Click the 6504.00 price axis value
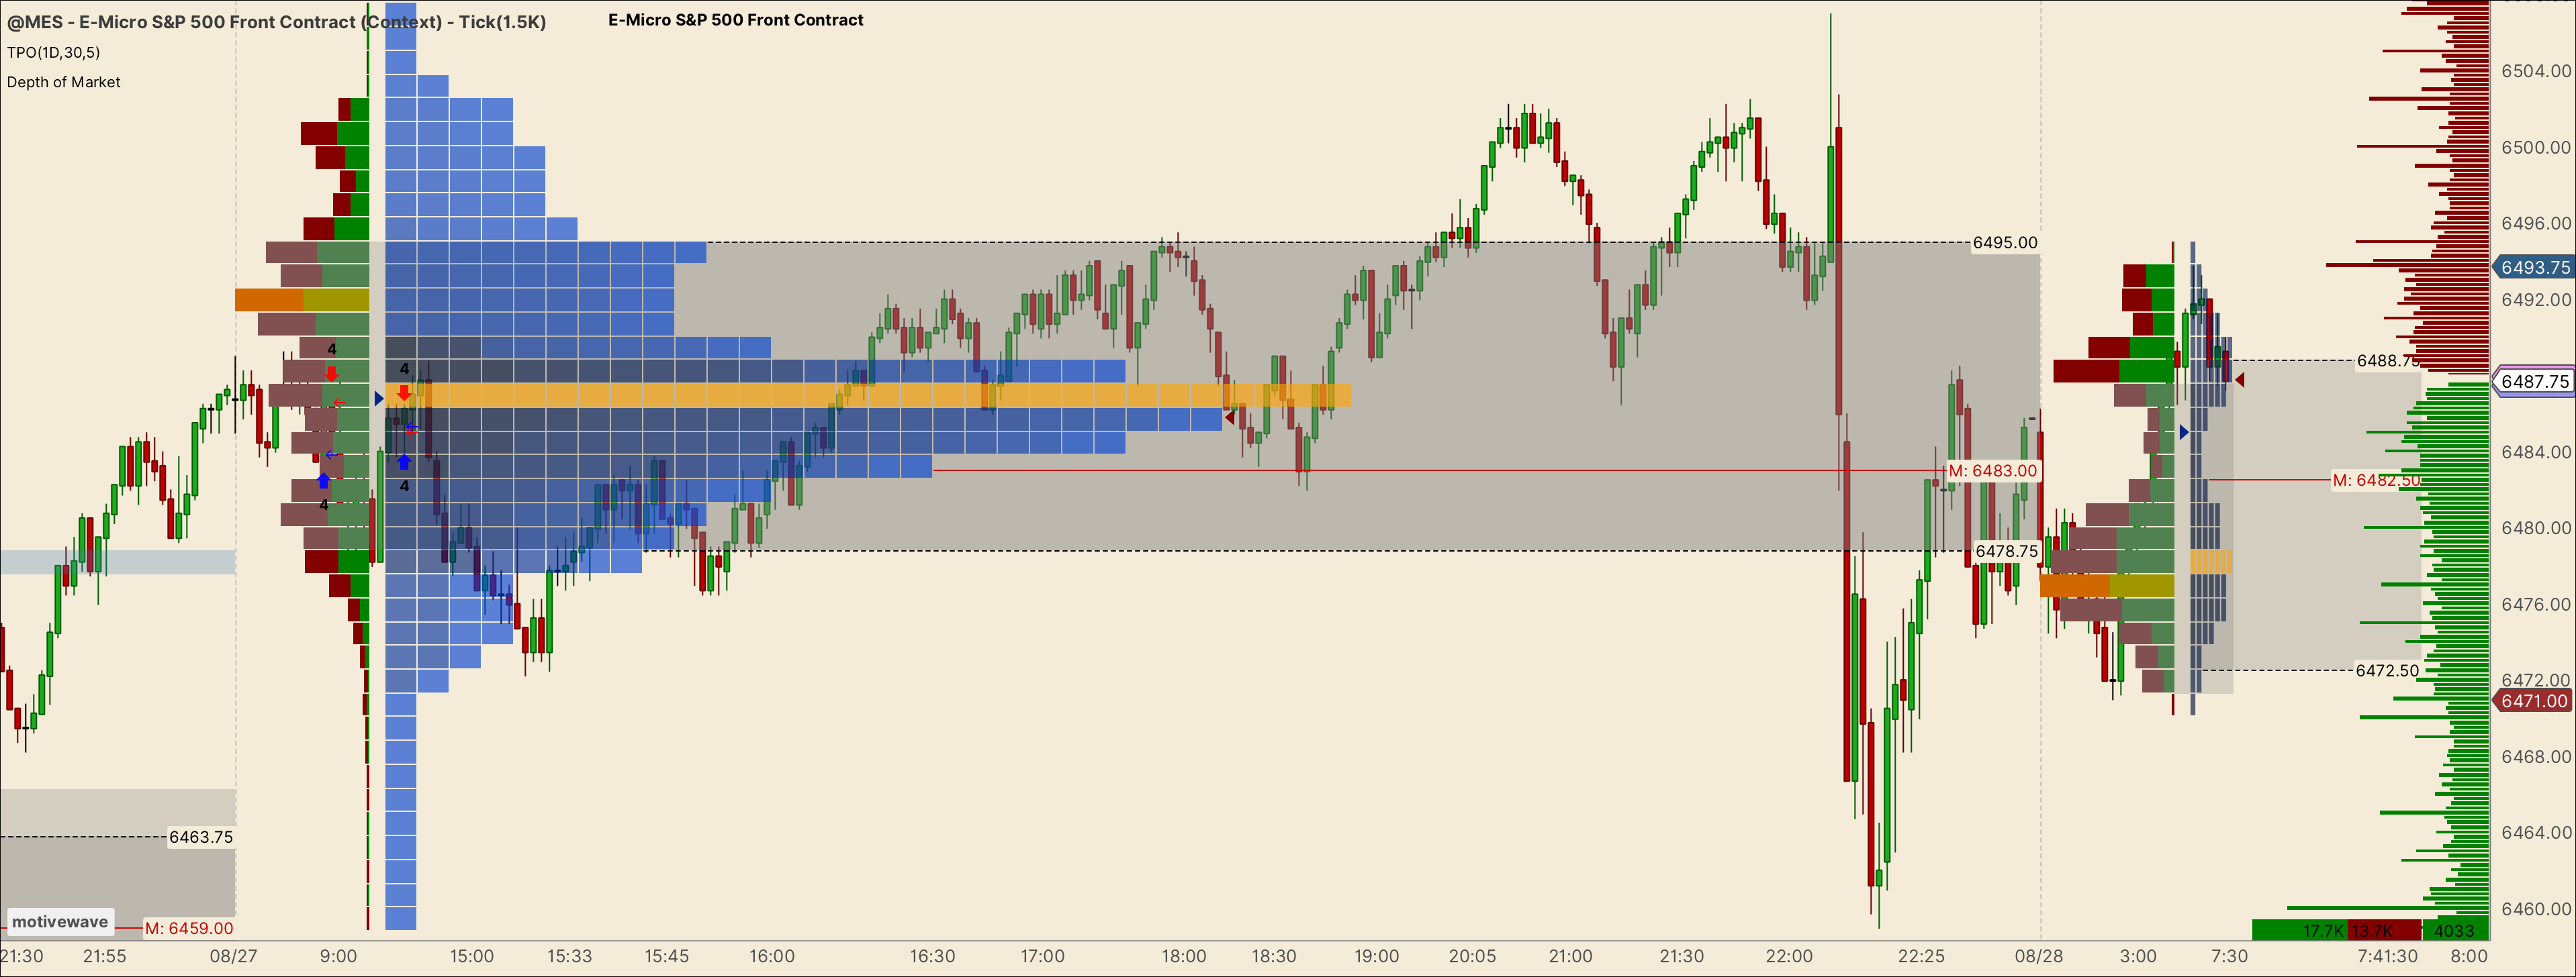The image size is (2576, 977). (x=2536, y=71)
